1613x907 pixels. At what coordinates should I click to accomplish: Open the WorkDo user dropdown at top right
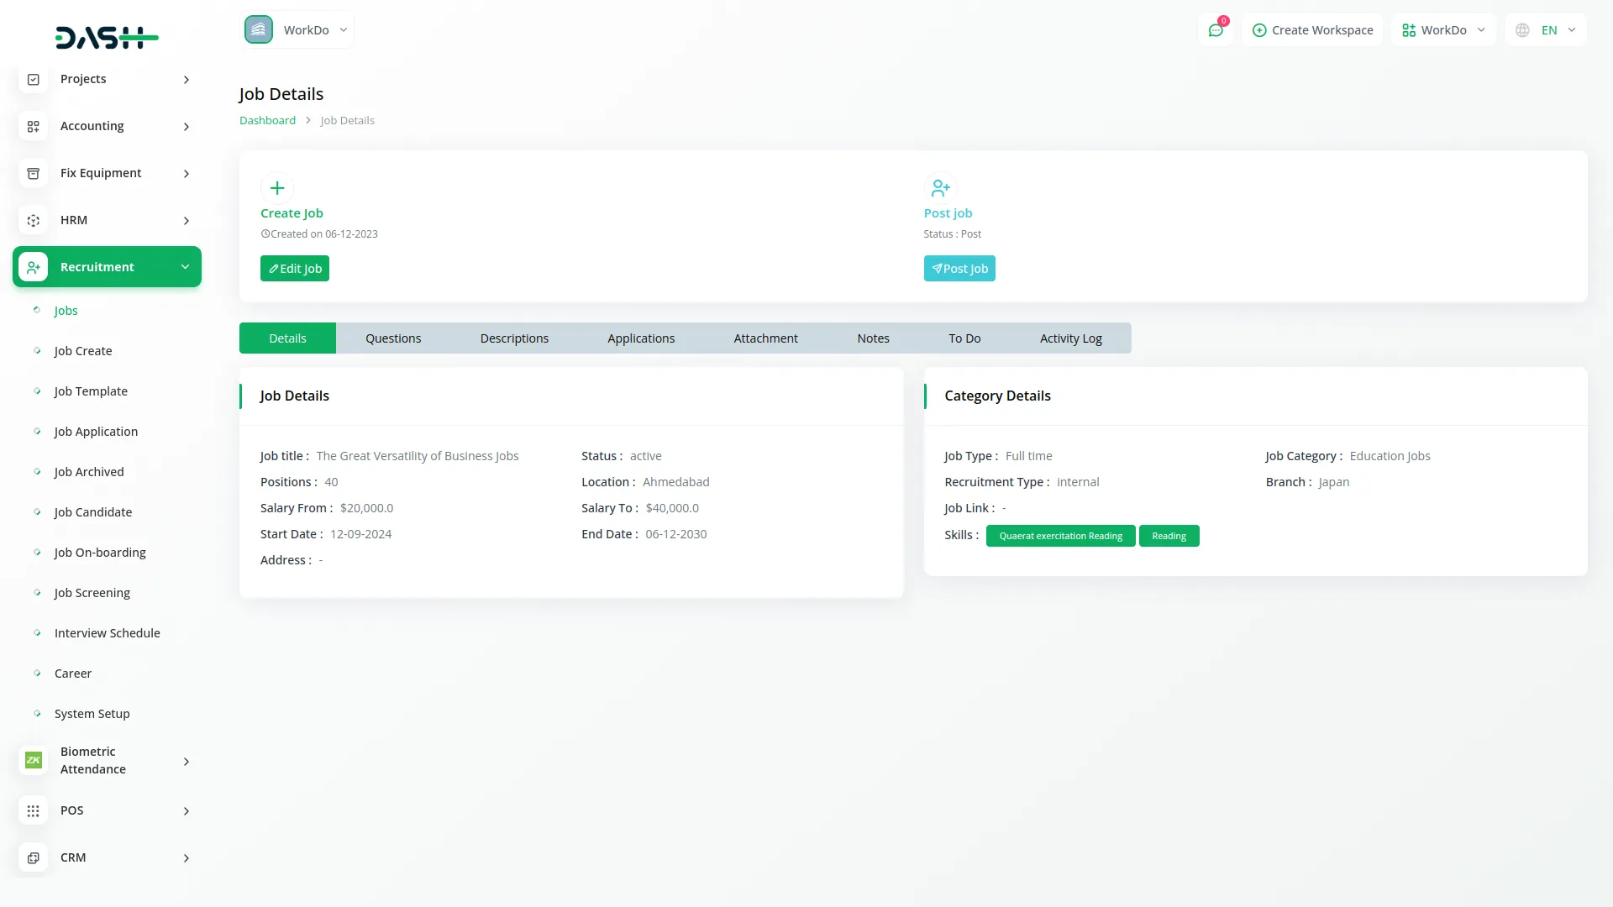[1443, 30]
